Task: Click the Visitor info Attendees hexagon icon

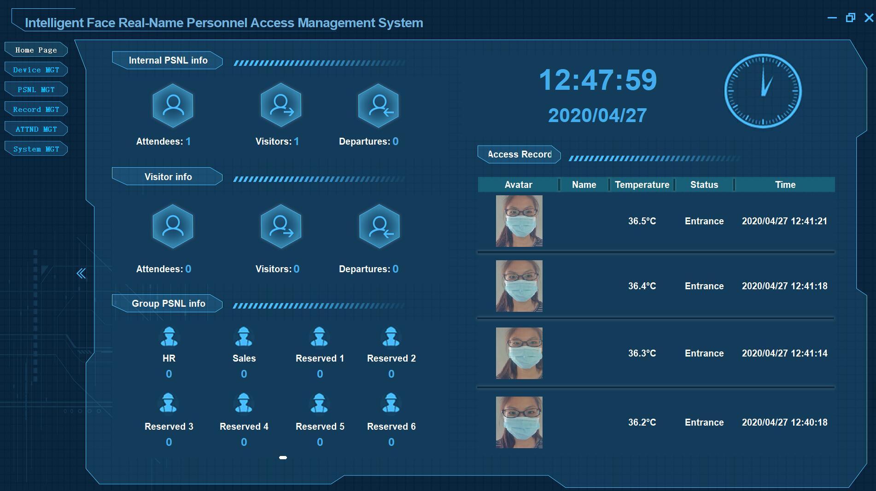Action: coord(173,227)
